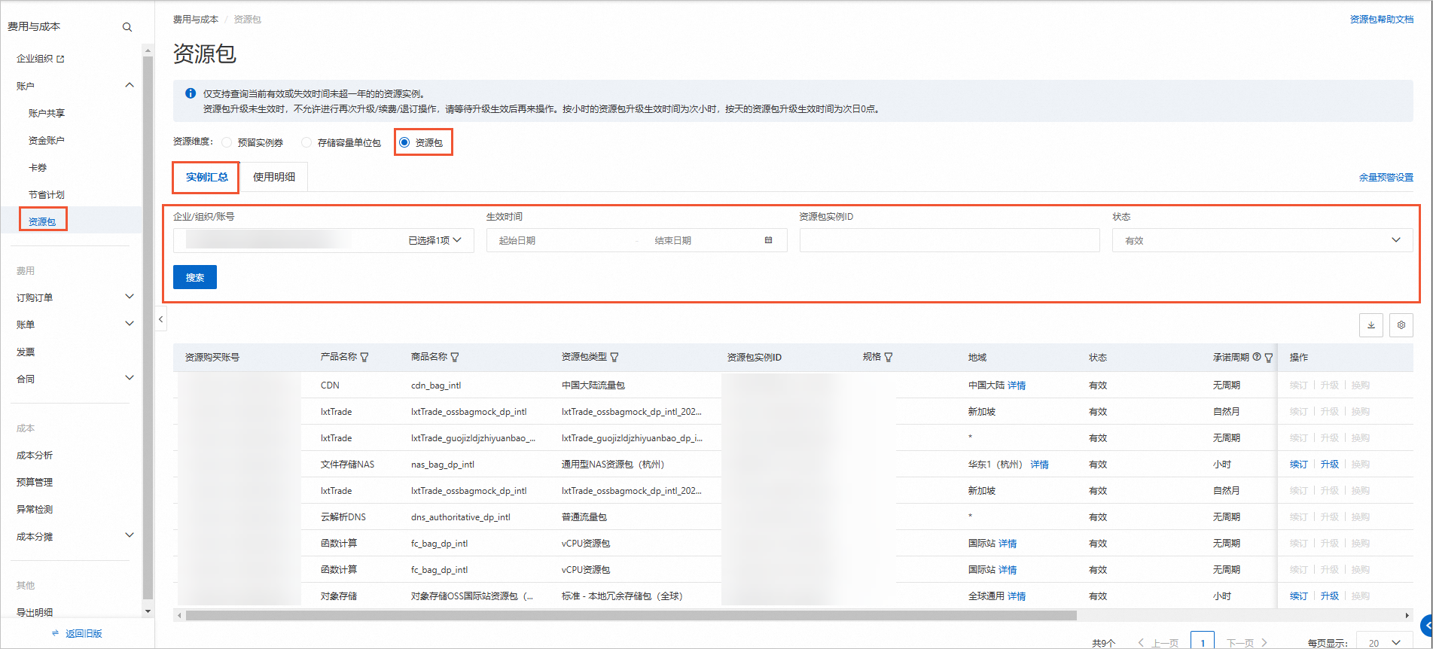Image resolution: width=1433 pixels, height=649 pixels.
Task: Filter by 资源包类型 funnel icon
Action: (x=614, y=358)
